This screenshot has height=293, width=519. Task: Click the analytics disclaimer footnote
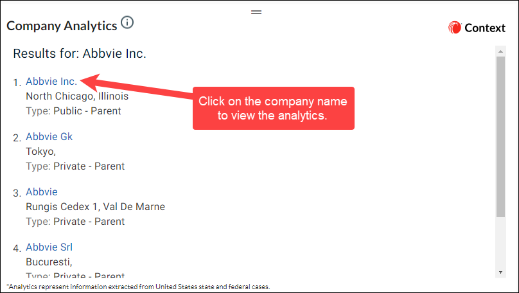tap(138, 287)
